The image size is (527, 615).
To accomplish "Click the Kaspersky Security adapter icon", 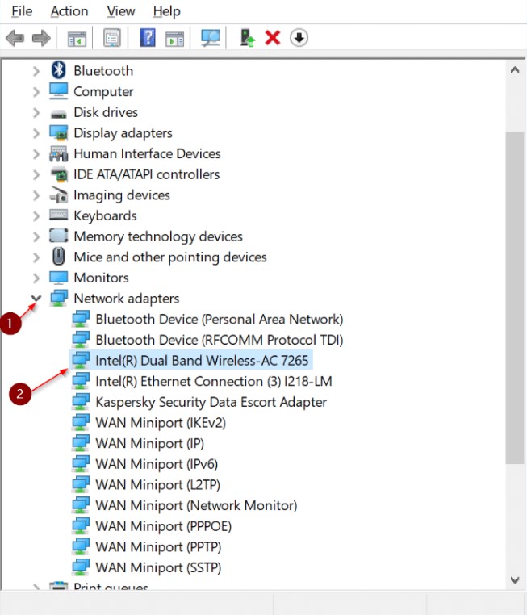I will 81,402.
